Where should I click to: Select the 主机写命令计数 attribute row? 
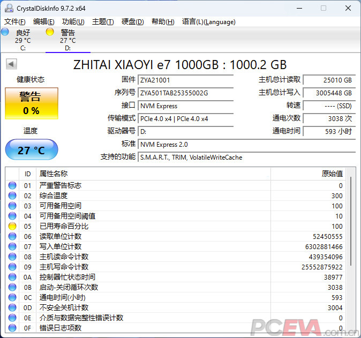pos(177,267)
